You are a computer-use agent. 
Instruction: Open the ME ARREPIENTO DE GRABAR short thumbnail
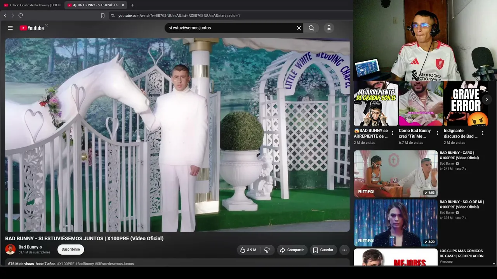coord(375,103)
